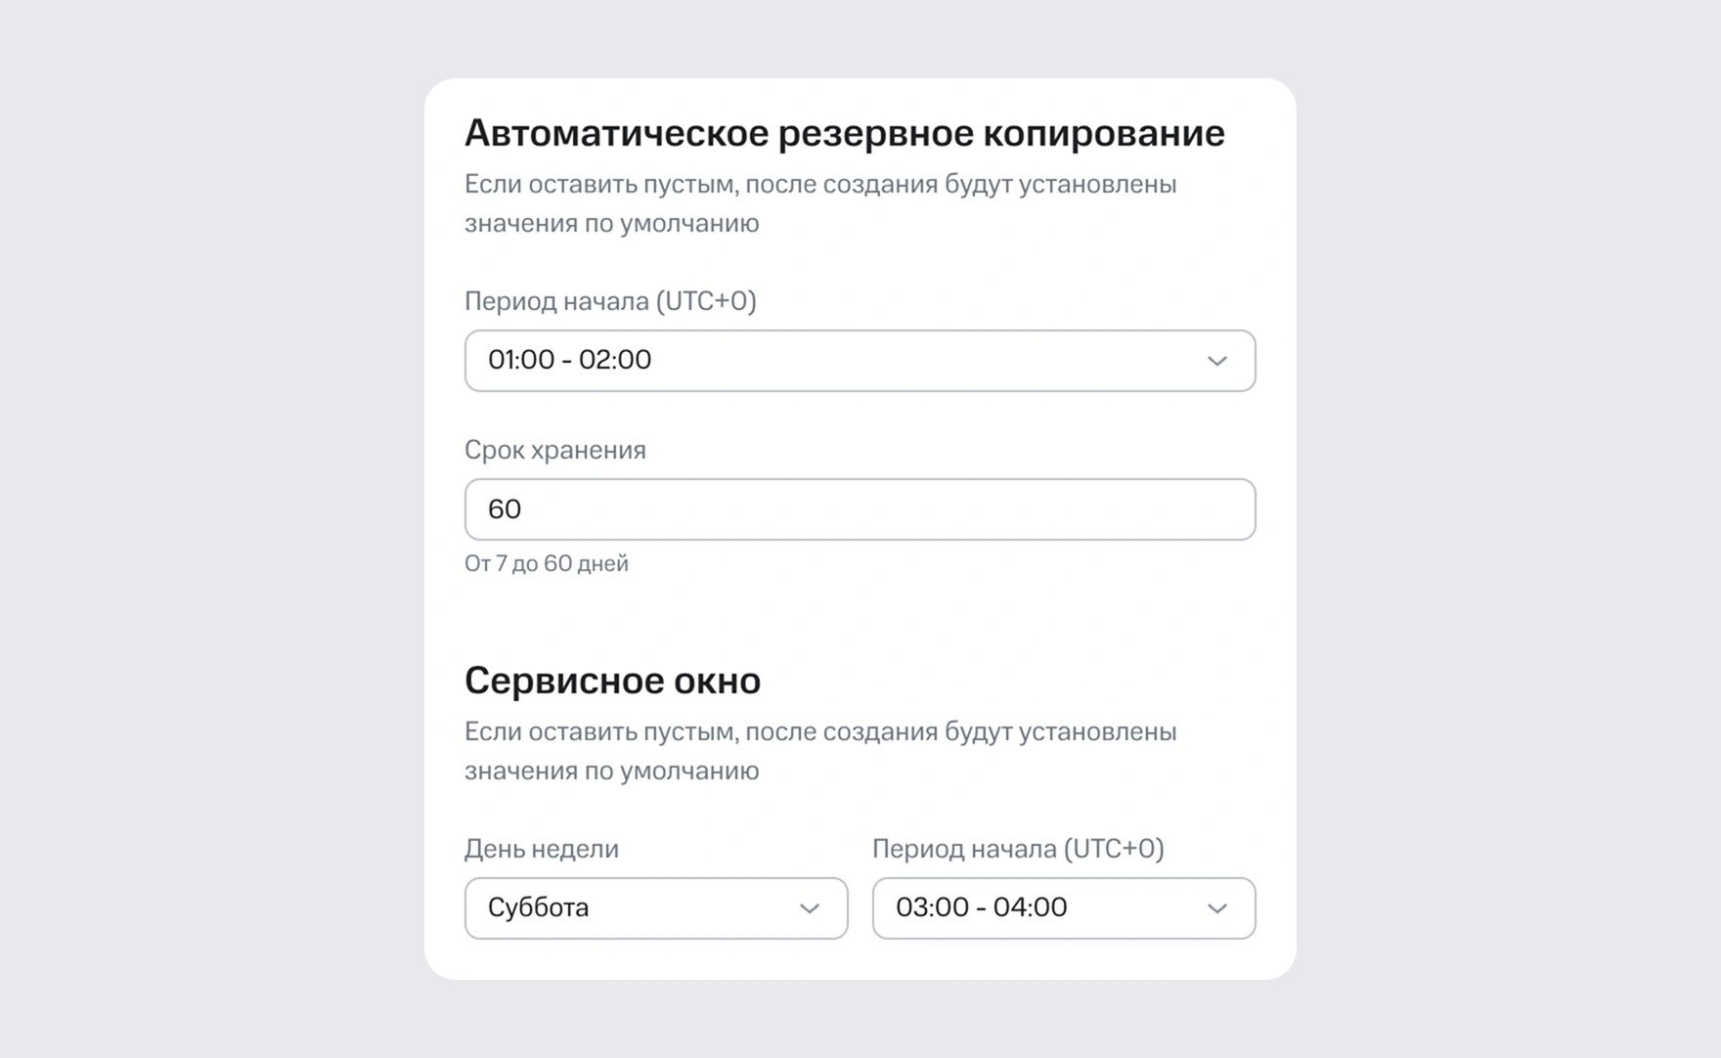The width and height of the screenshot is (1721, 1058).
Task: Open the Период начала dropdown under backup section
Action: click(x=860, y=361)
